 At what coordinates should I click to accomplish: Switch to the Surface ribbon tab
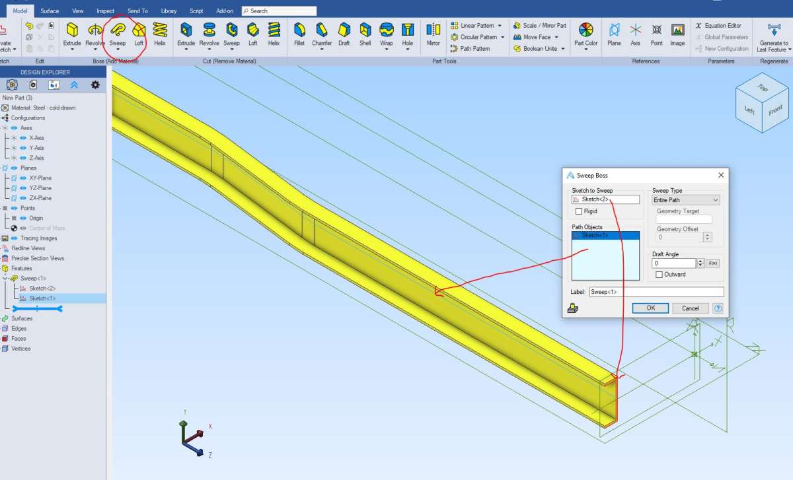pyautogui.click(x=50, y=11)
